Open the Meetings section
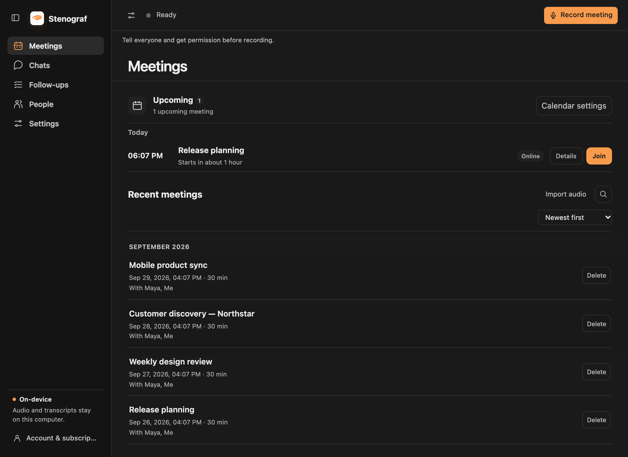The image size is (628, 457). [x=56, y=46]
